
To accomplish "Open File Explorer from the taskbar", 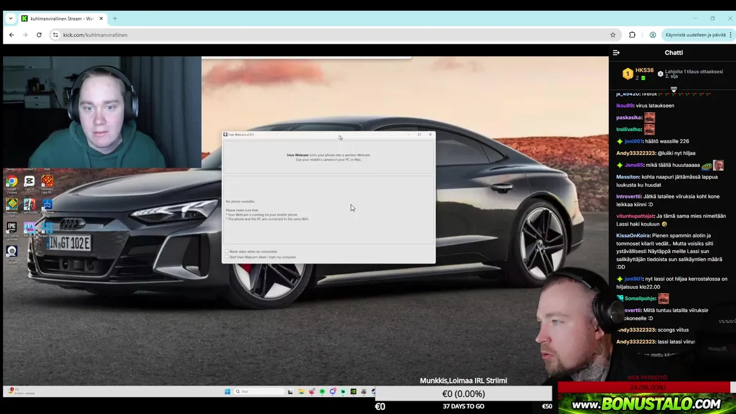I will pyautogui.click(x=301, y=392).
